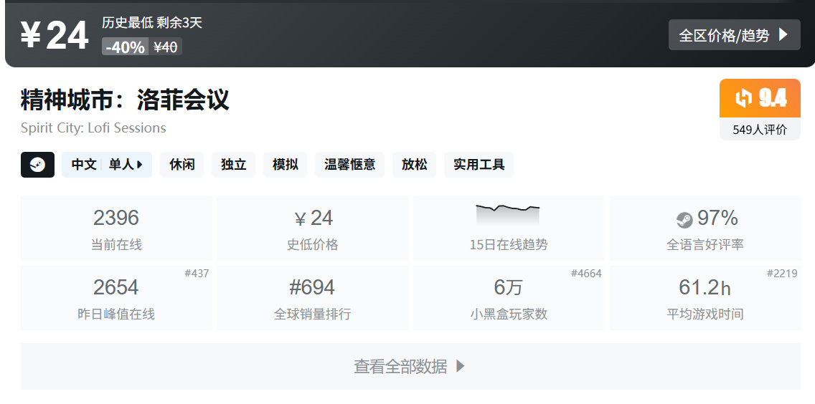Click the ¥24 史低价格 stat card

[x=312, y=228]
